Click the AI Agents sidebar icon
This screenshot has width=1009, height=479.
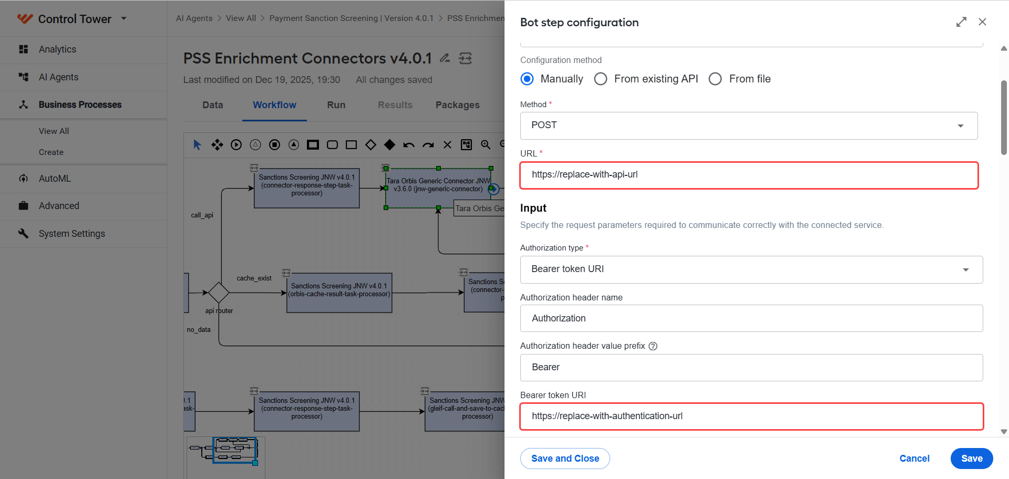[23, 77]
